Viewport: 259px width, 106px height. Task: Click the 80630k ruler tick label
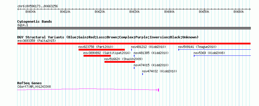135,12
